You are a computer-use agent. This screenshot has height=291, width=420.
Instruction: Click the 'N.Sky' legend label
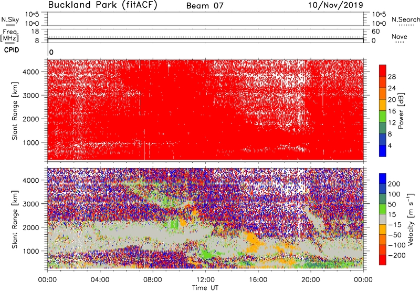(10, 19)
